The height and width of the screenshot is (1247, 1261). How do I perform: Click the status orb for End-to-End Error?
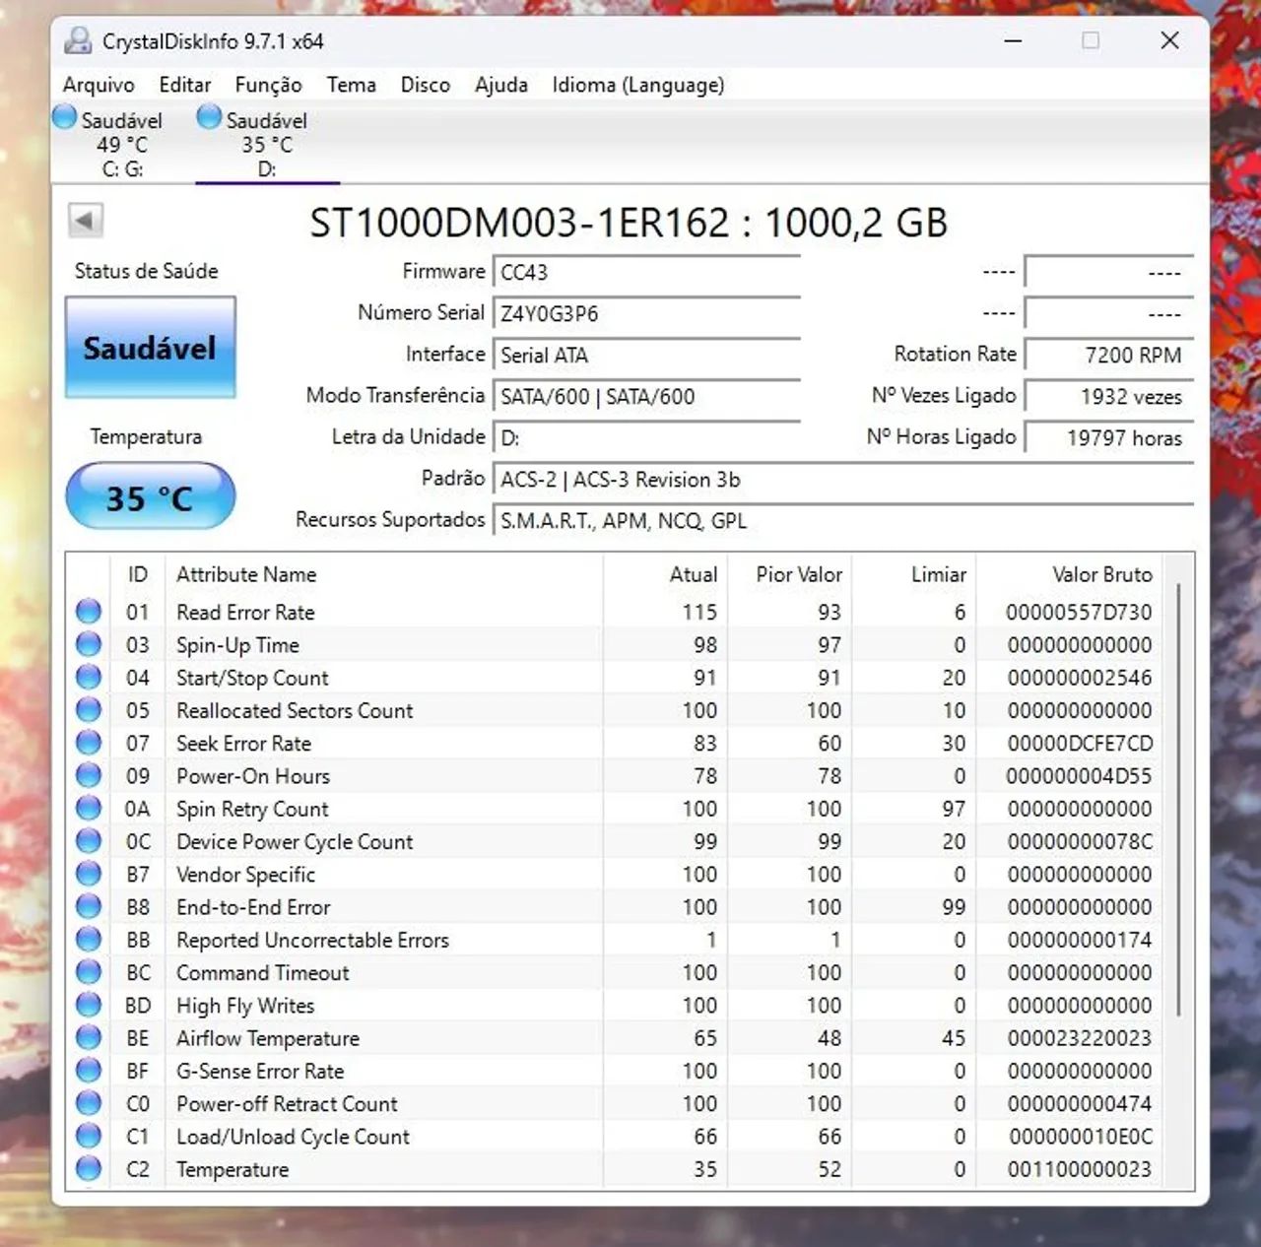[x=89, y=906]
